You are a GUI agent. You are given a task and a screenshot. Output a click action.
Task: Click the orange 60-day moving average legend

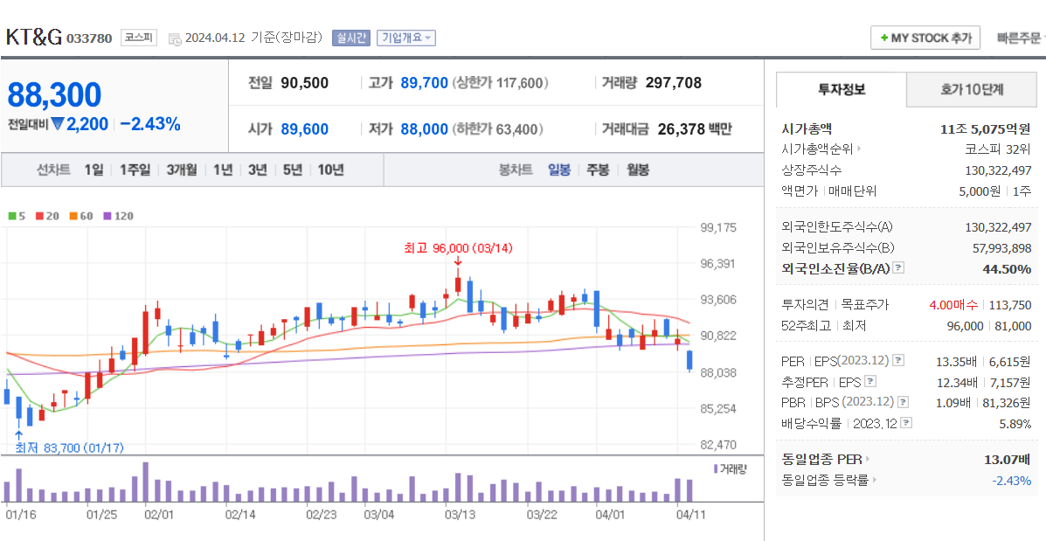coord(80,216)
